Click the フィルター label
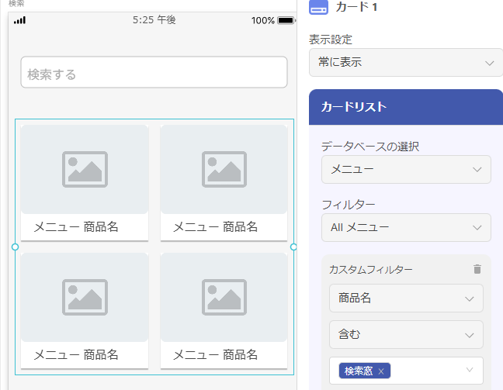This screenshot has height=390, width=503. click(349, 205)
